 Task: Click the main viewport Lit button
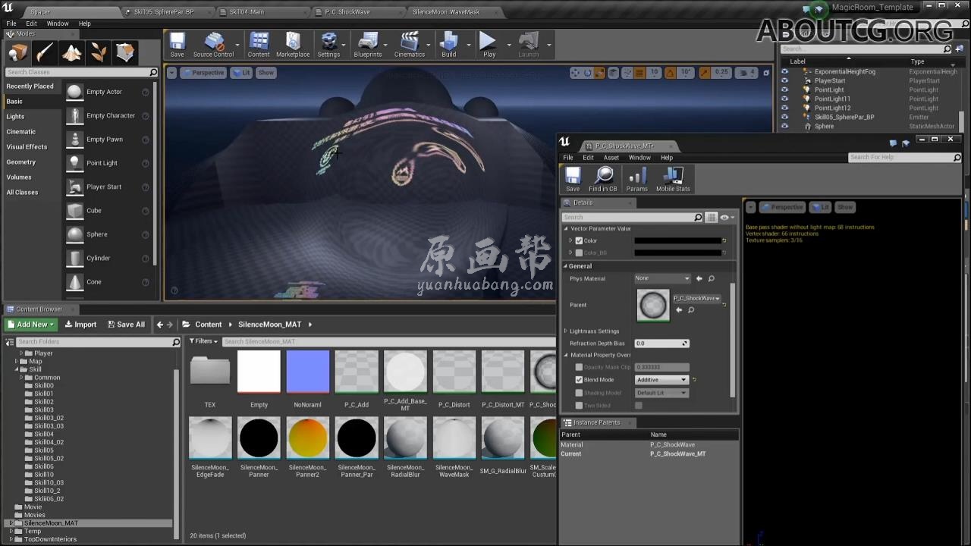(x=241, y=73)
